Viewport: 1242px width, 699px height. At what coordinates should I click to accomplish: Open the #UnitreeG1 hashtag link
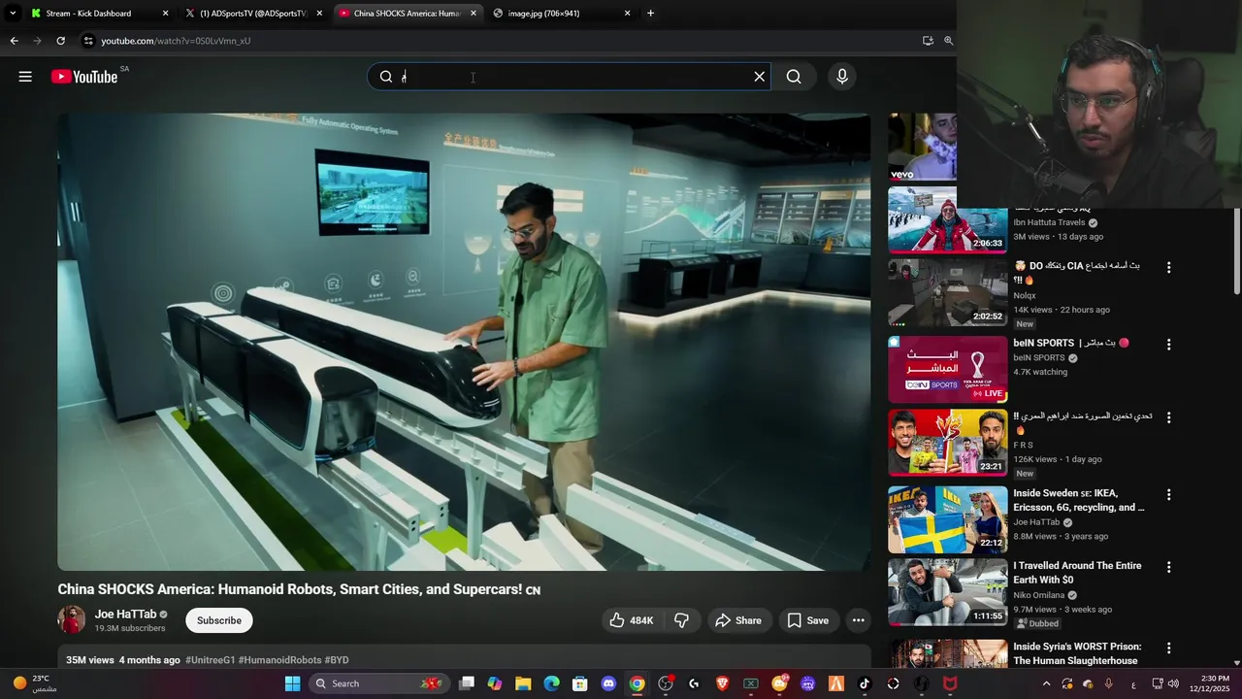pos(211,660)
